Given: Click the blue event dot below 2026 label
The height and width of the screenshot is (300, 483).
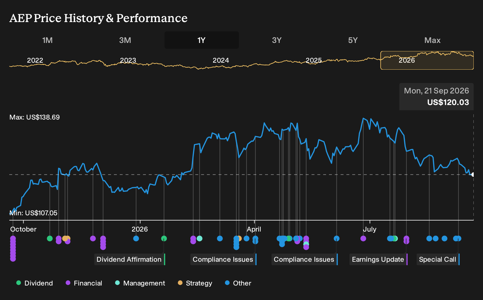Looking at the screenshot, I should pos(136,238).
